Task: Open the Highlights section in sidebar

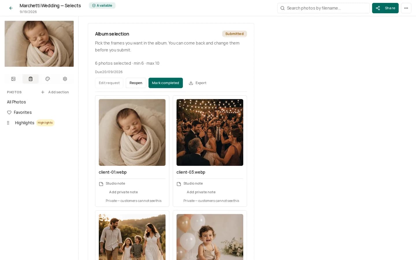Action: 25,123
